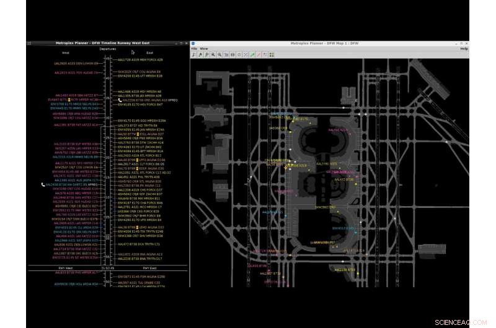496x328 pixels.
Task: Select flight ENY4187 E170 CHA FORCK
Action: click(140, 203)
